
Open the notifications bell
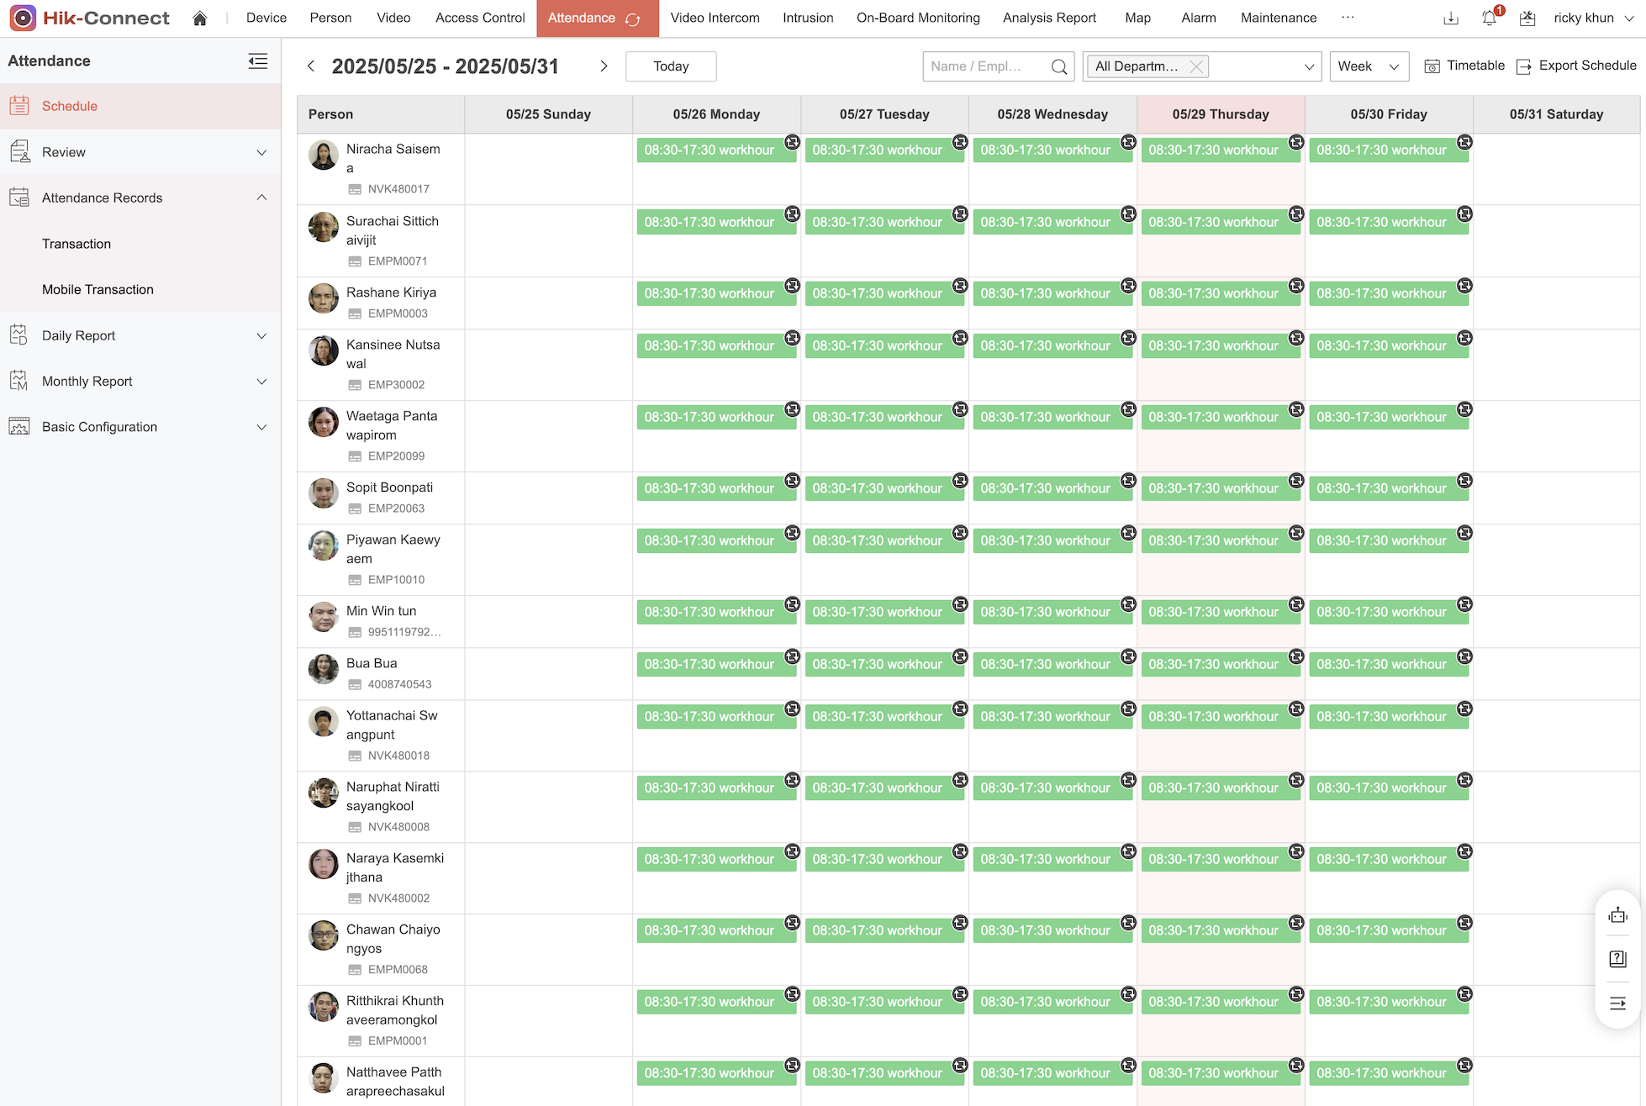pyautogui.click(x=1489, y=18)
